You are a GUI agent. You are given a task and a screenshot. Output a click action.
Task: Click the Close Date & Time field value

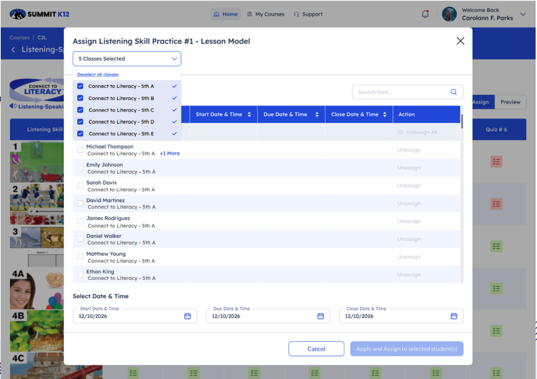[359, 316]
